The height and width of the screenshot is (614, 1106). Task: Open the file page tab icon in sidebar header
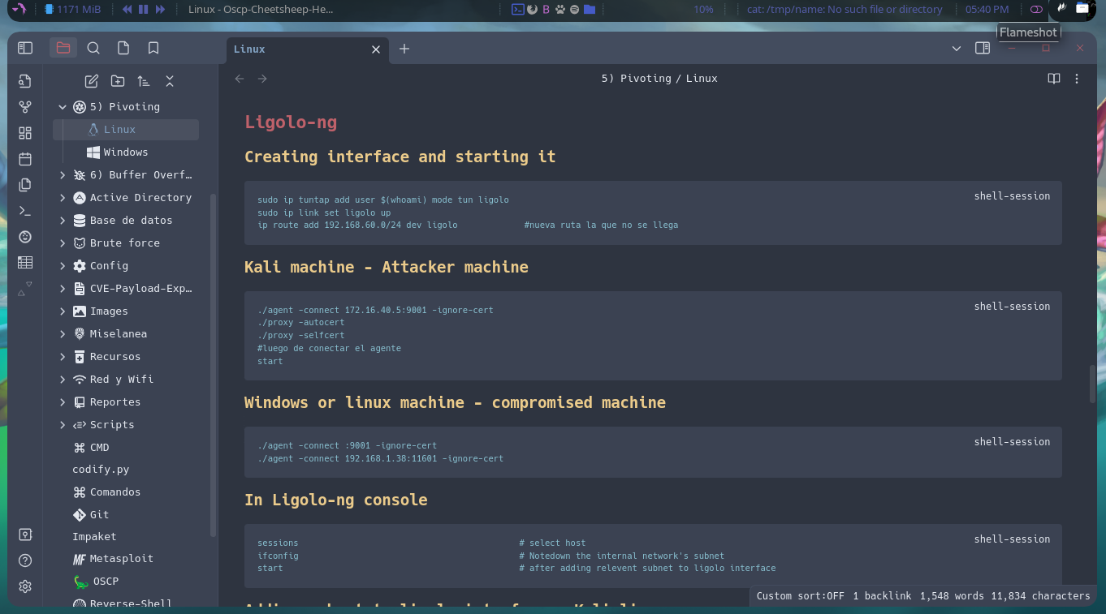tap(123, 49)
